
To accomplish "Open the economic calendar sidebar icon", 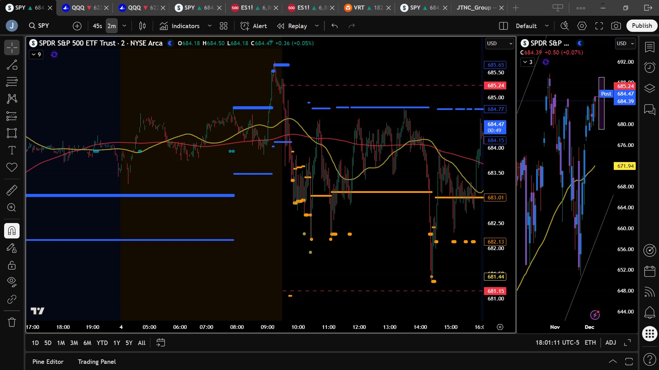I will [649, 271].
